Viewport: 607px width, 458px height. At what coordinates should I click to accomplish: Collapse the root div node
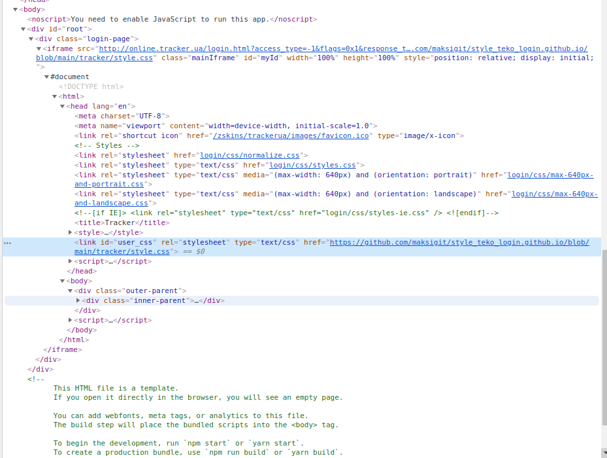(24, 29)
